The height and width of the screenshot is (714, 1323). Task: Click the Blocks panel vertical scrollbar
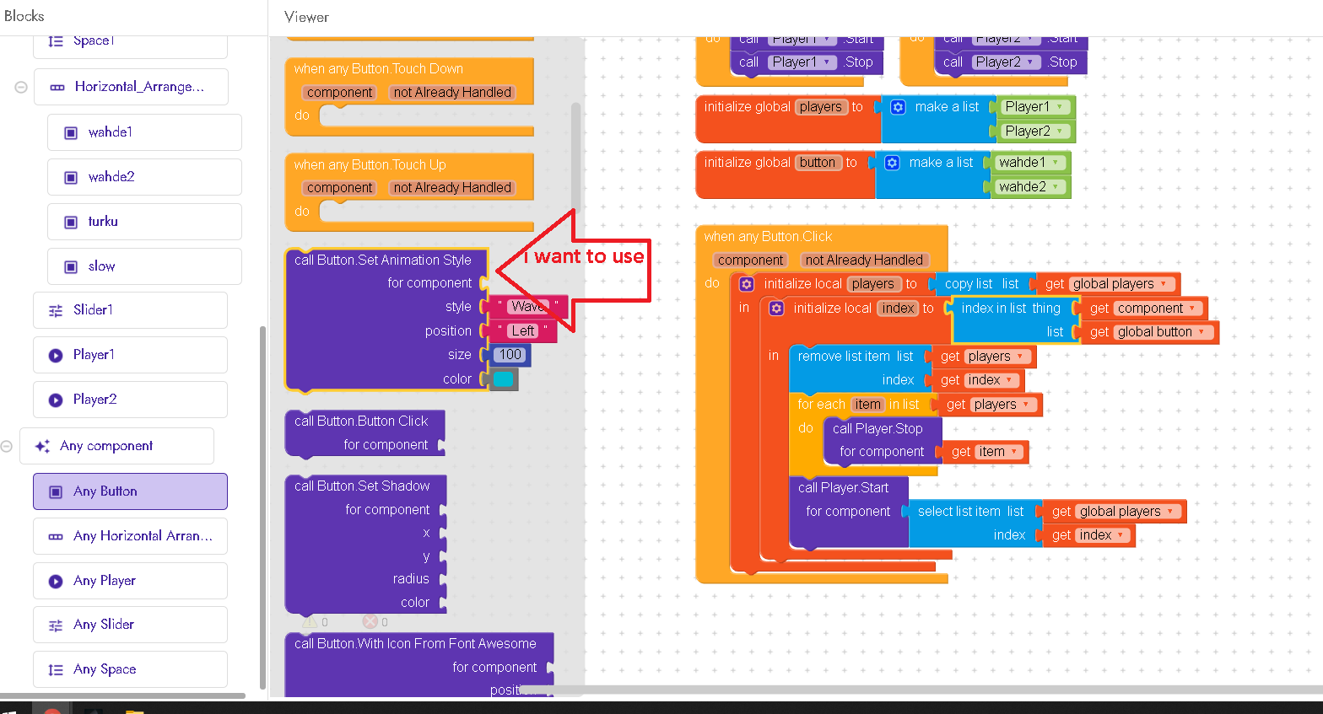tap(262, 506)
